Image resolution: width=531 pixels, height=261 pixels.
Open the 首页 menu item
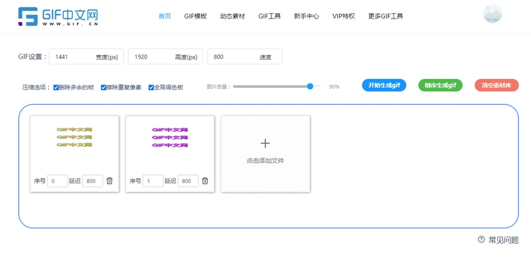pyautogui.click(x=165, y=16)
